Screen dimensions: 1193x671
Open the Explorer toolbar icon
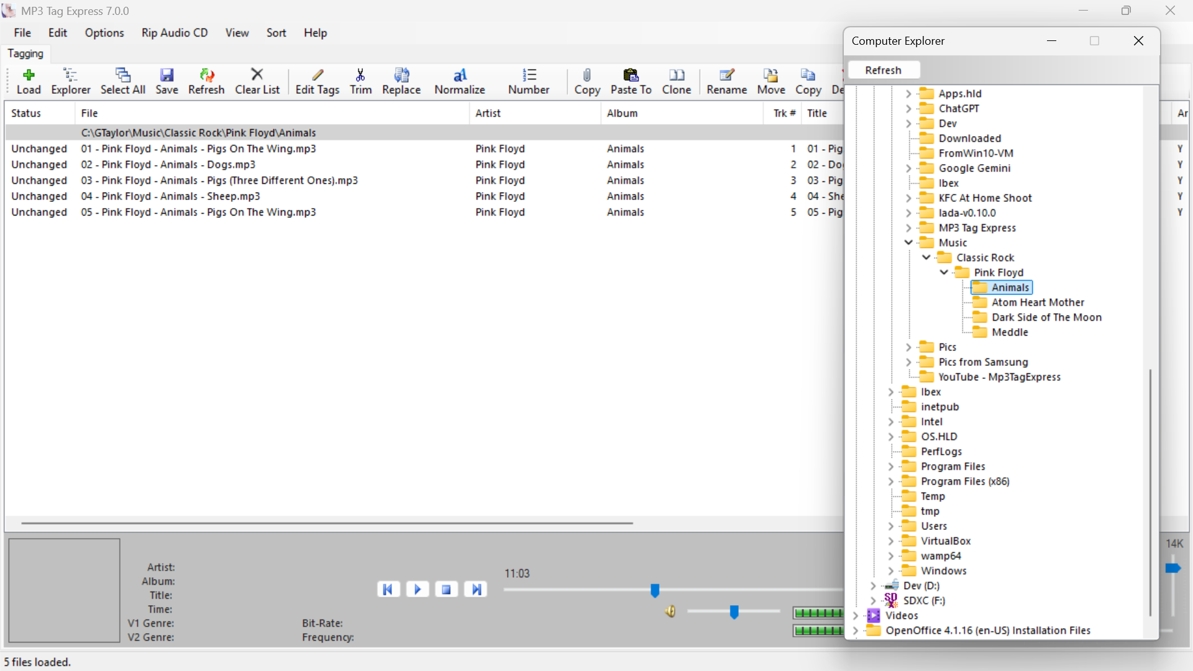(70, 81)
